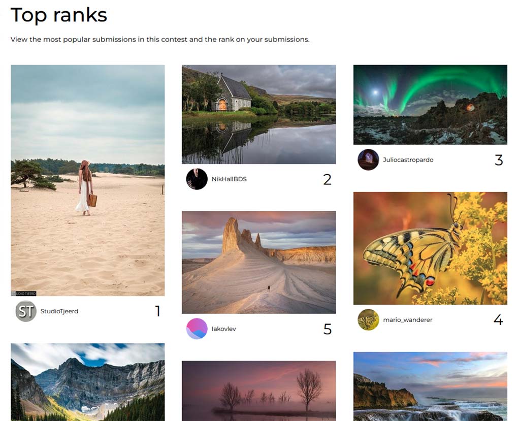520x421 pixels.
Task: Open the rocky mountain cliffs photo
Action: pos(87,382)
